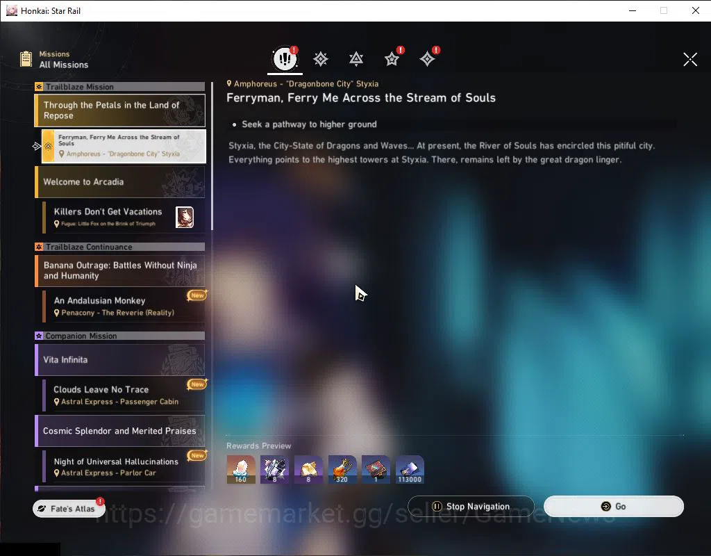Screen dimensions: 711x556
Task: Click the reward item showing 320
Action: coord(342,469)
